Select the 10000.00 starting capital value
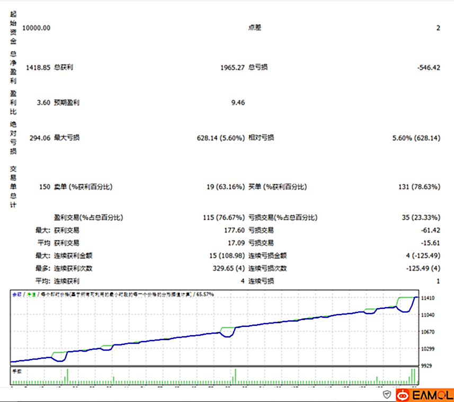Screen dimensions: 454x402 37,28
